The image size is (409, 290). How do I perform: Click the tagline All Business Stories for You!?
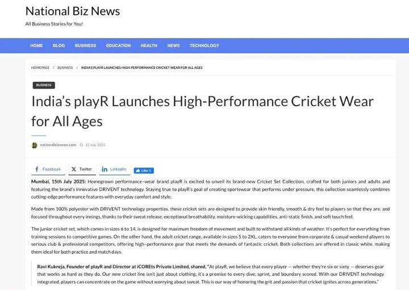(55, 24)
